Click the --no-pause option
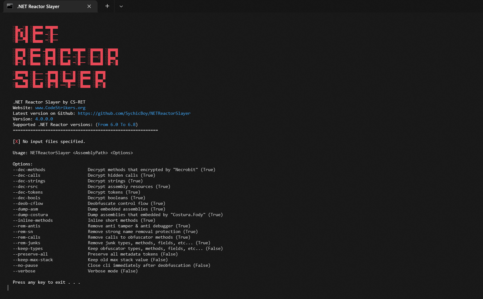The width and height of the screenshot is (483, 299). click(25, 265)
